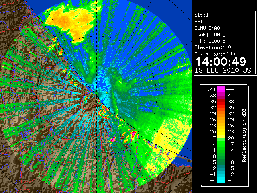Viewport: 257px width, 193px height.
Task: Pick the bright magenta legend swatch
Action: (221, 89)
